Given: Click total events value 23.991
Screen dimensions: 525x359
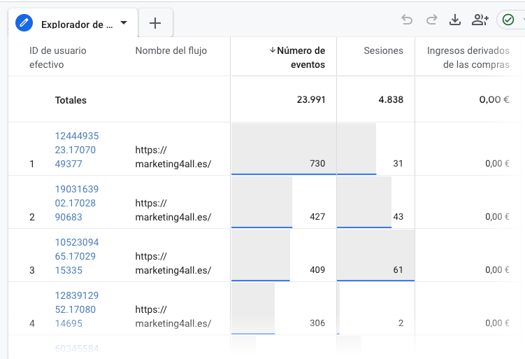Looking at the screenshot, I should point(311,99).
